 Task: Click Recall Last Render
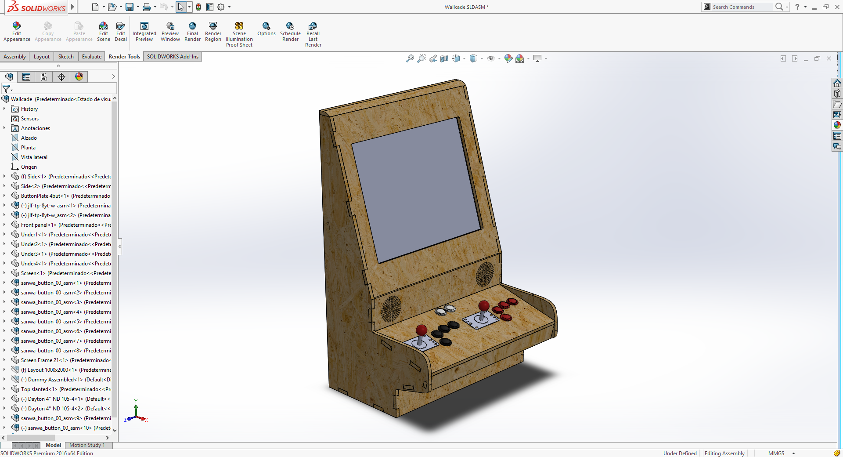[313, 34]
